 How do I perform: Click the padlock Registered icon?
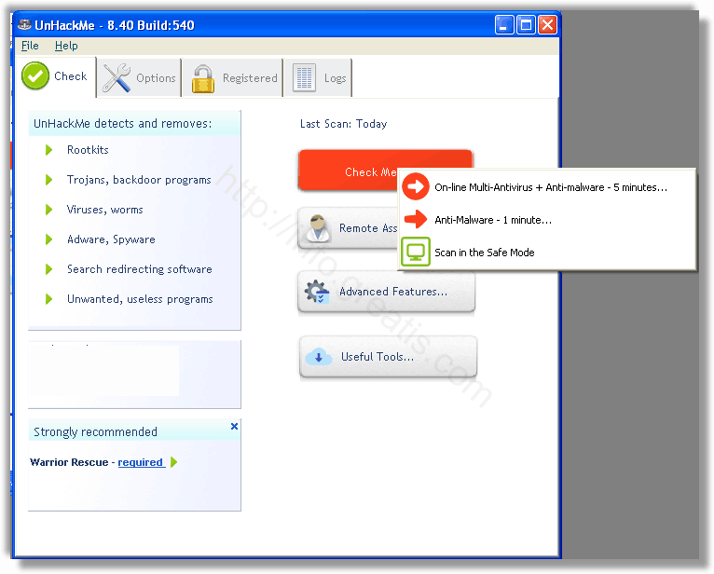tap(202, 79)
